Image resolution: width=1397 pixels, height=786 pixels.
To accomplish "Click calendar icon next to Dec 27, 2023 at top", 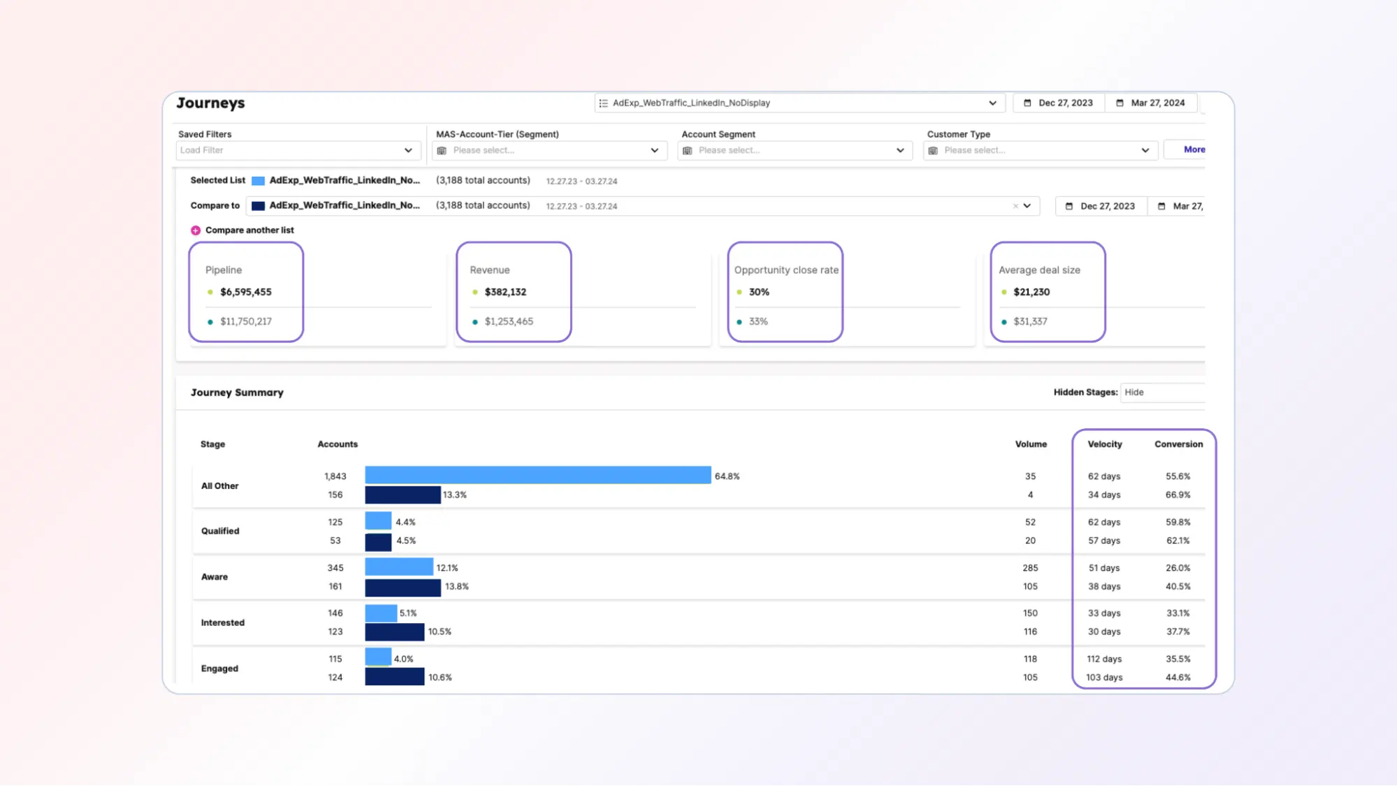I will [1027, 103].
